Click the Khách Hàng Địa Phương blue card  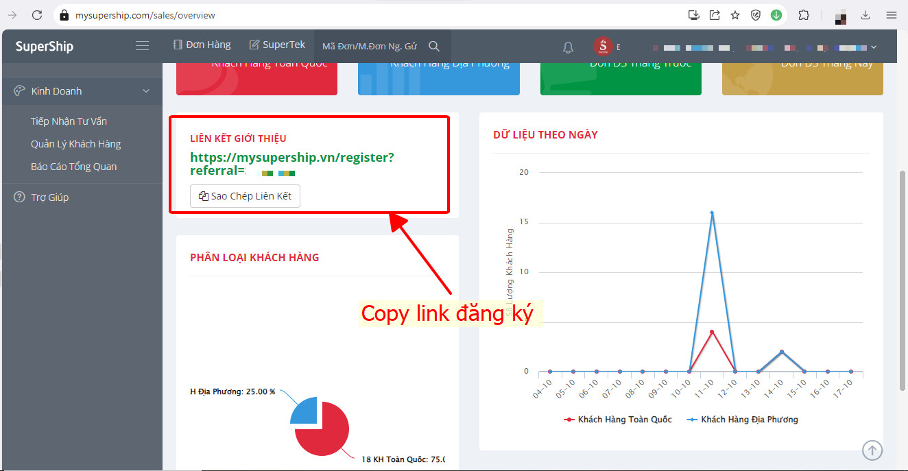coord(439,78)
